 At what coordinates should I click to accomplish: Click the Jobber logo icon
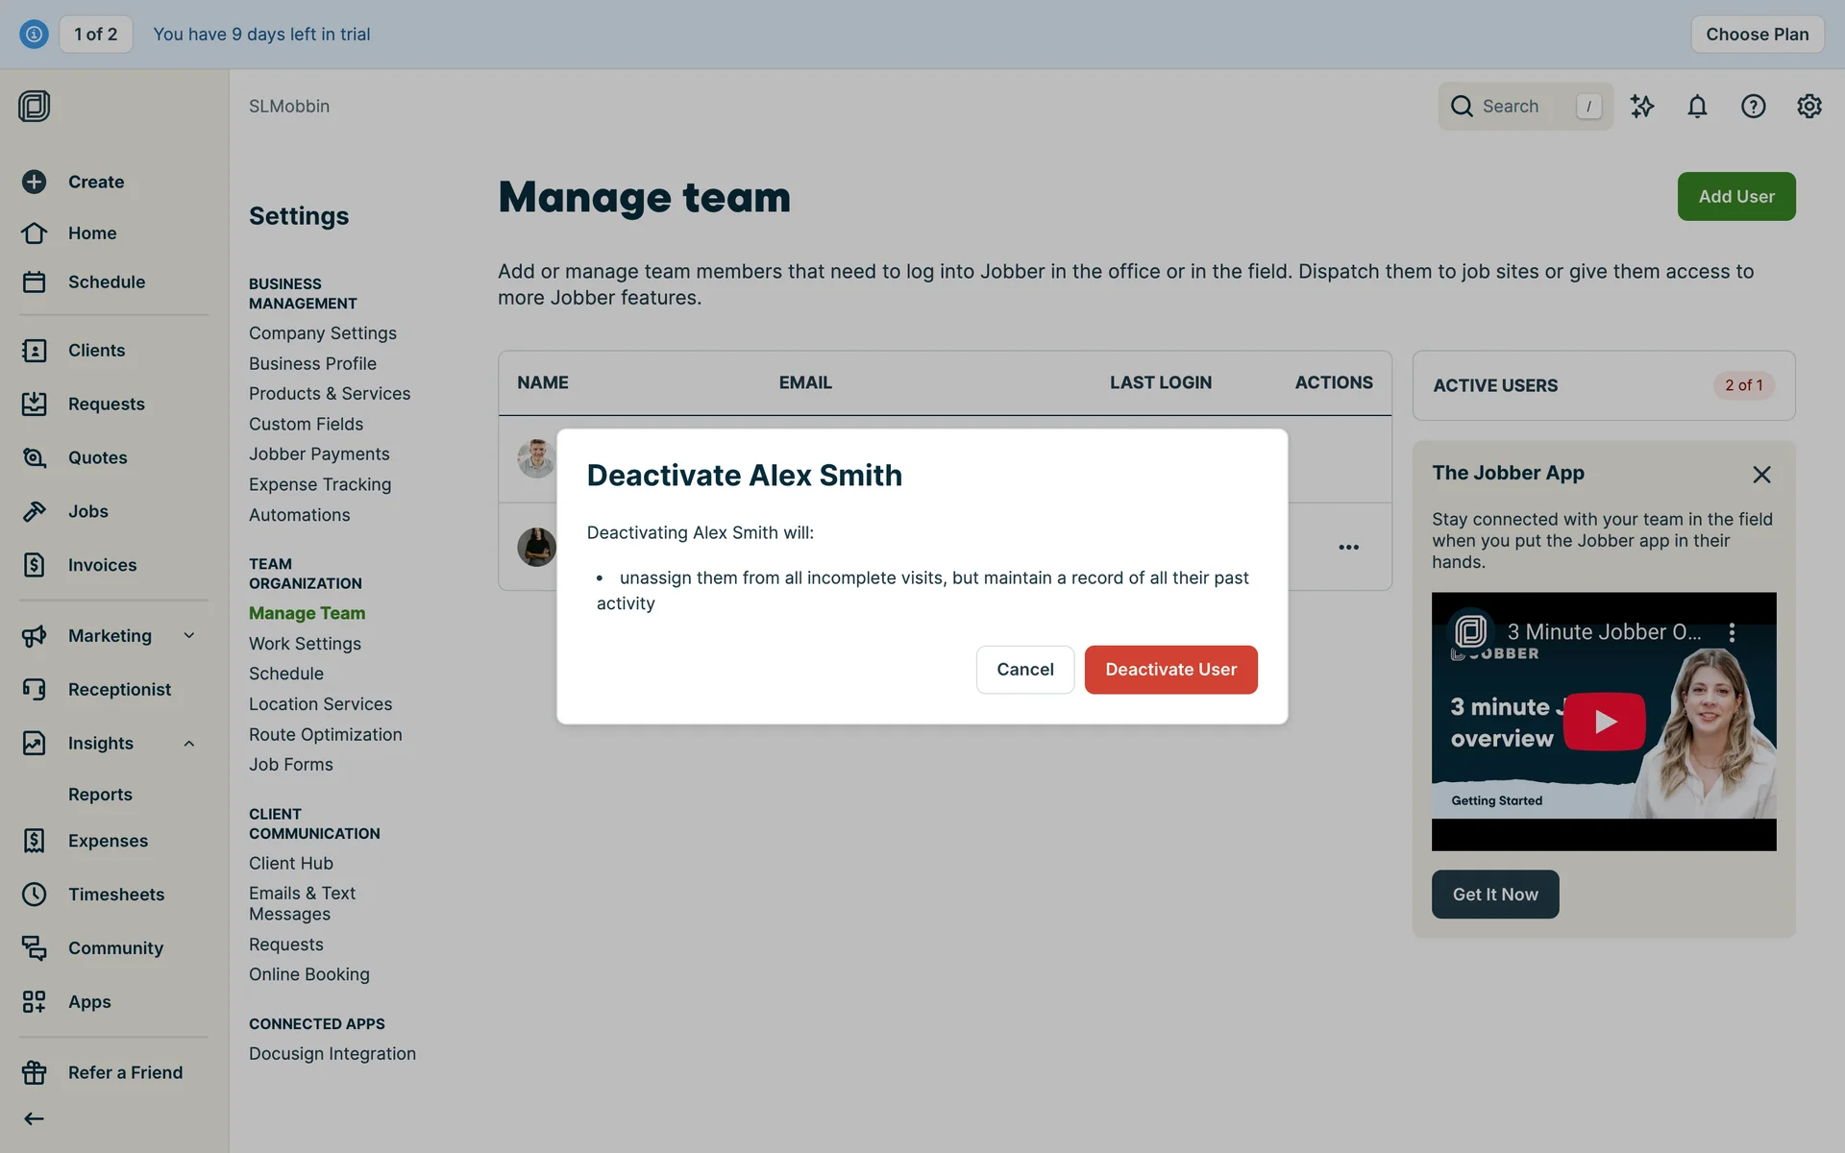click(x=35, y=106)
